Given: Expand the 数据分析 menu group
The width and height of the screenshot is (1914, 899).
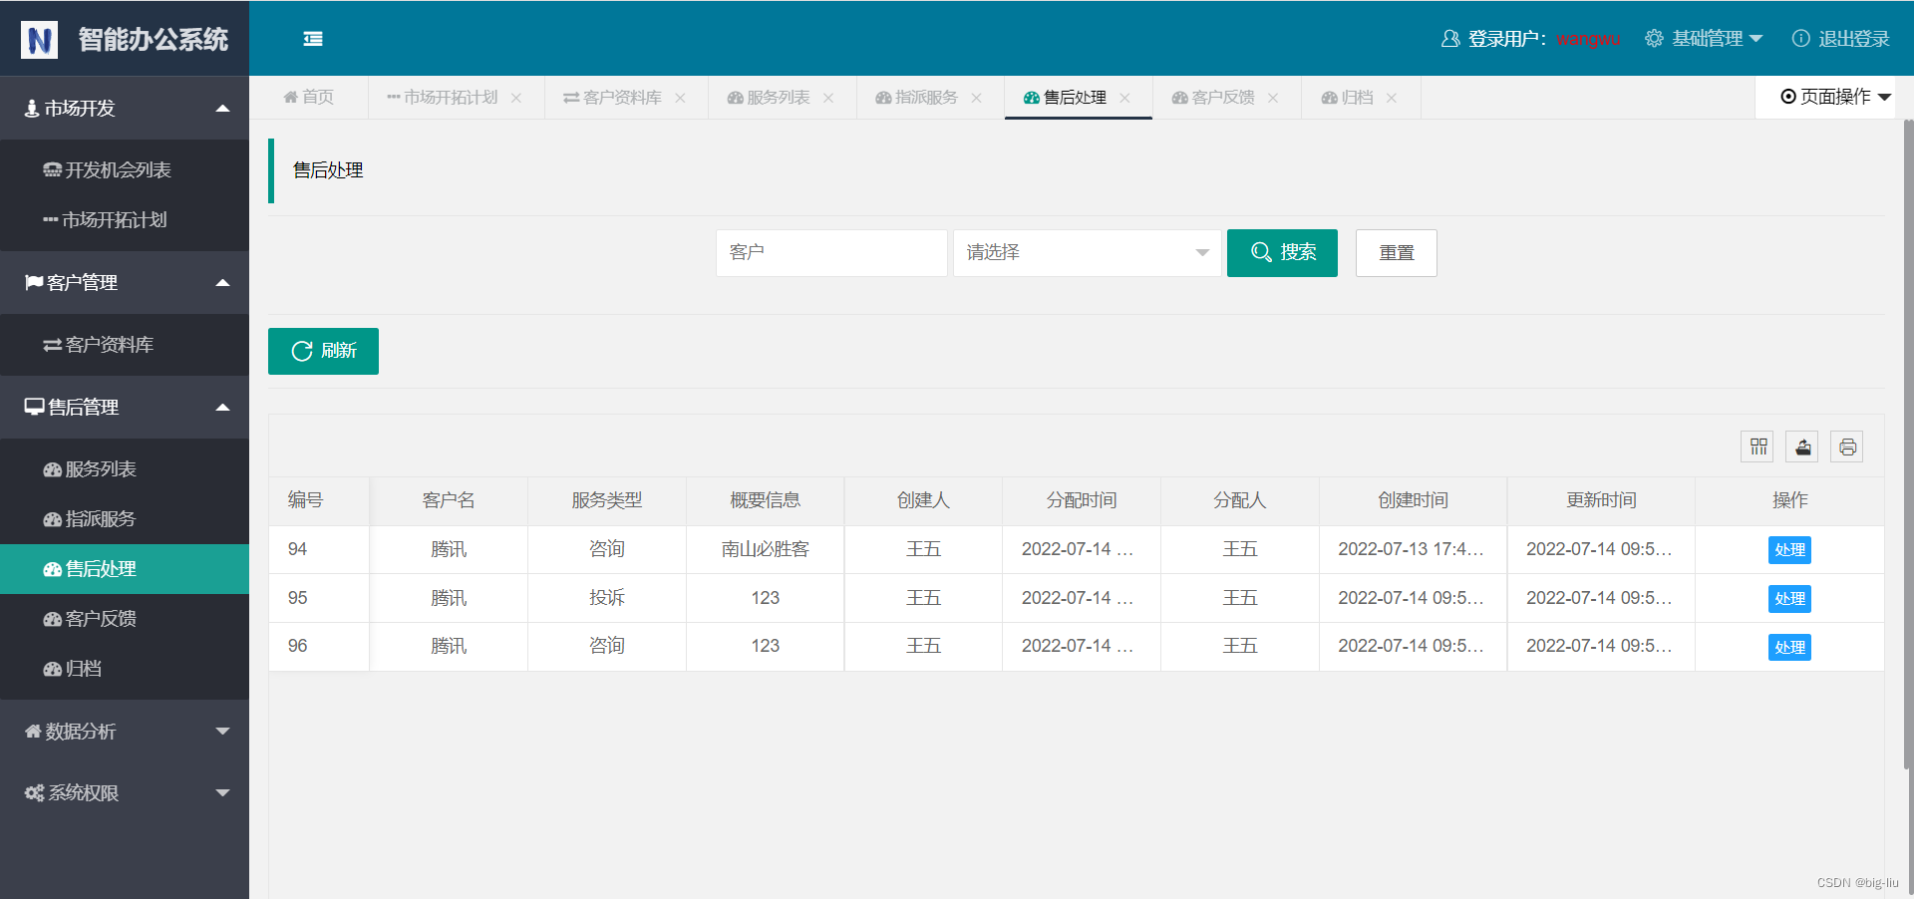Looking at the screenshot, I should 125,732.
